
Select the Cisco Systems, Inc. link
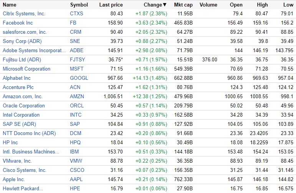click(x=25, y=170)
